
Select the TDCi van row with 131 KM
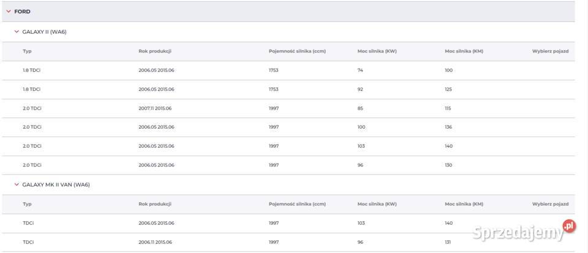click(288, 242)
